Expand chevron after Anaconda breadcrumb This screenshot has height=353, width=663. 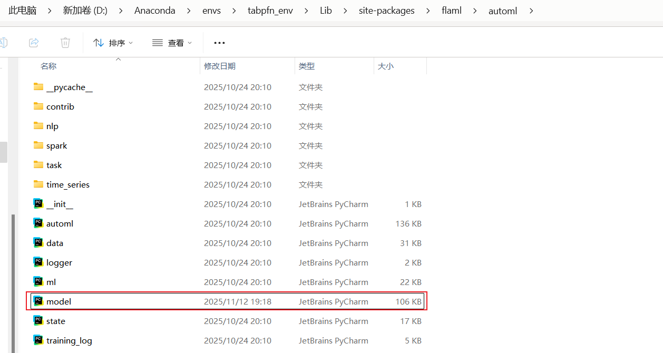pos(189,11)
